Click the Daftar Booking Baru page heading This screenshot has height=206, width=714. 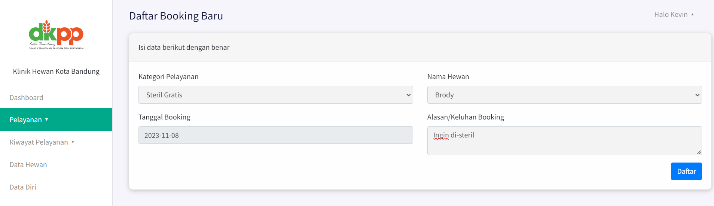coord(176,16)
